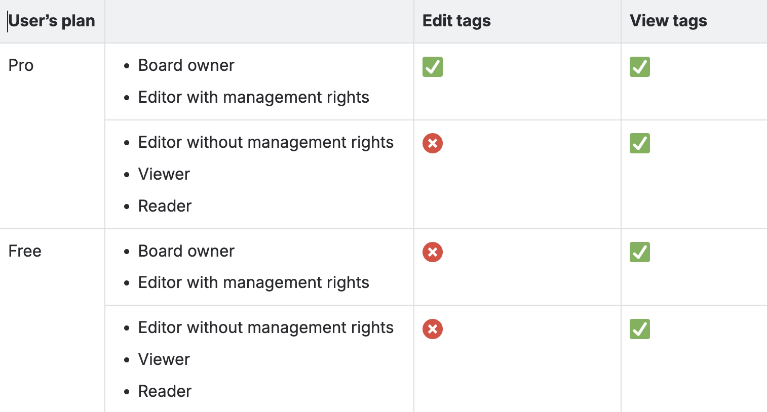The width and height of the screenshot is (767, 412).
Task: Click the "Viewer" item under the Pro plan
Action: [164, 174]
